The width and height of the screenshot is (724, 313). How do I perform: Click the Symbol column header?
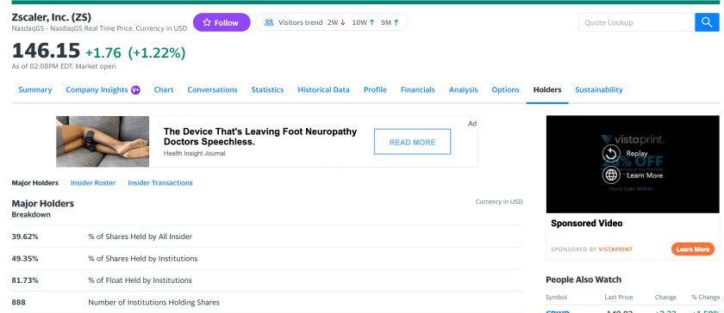tap(557, 298)
